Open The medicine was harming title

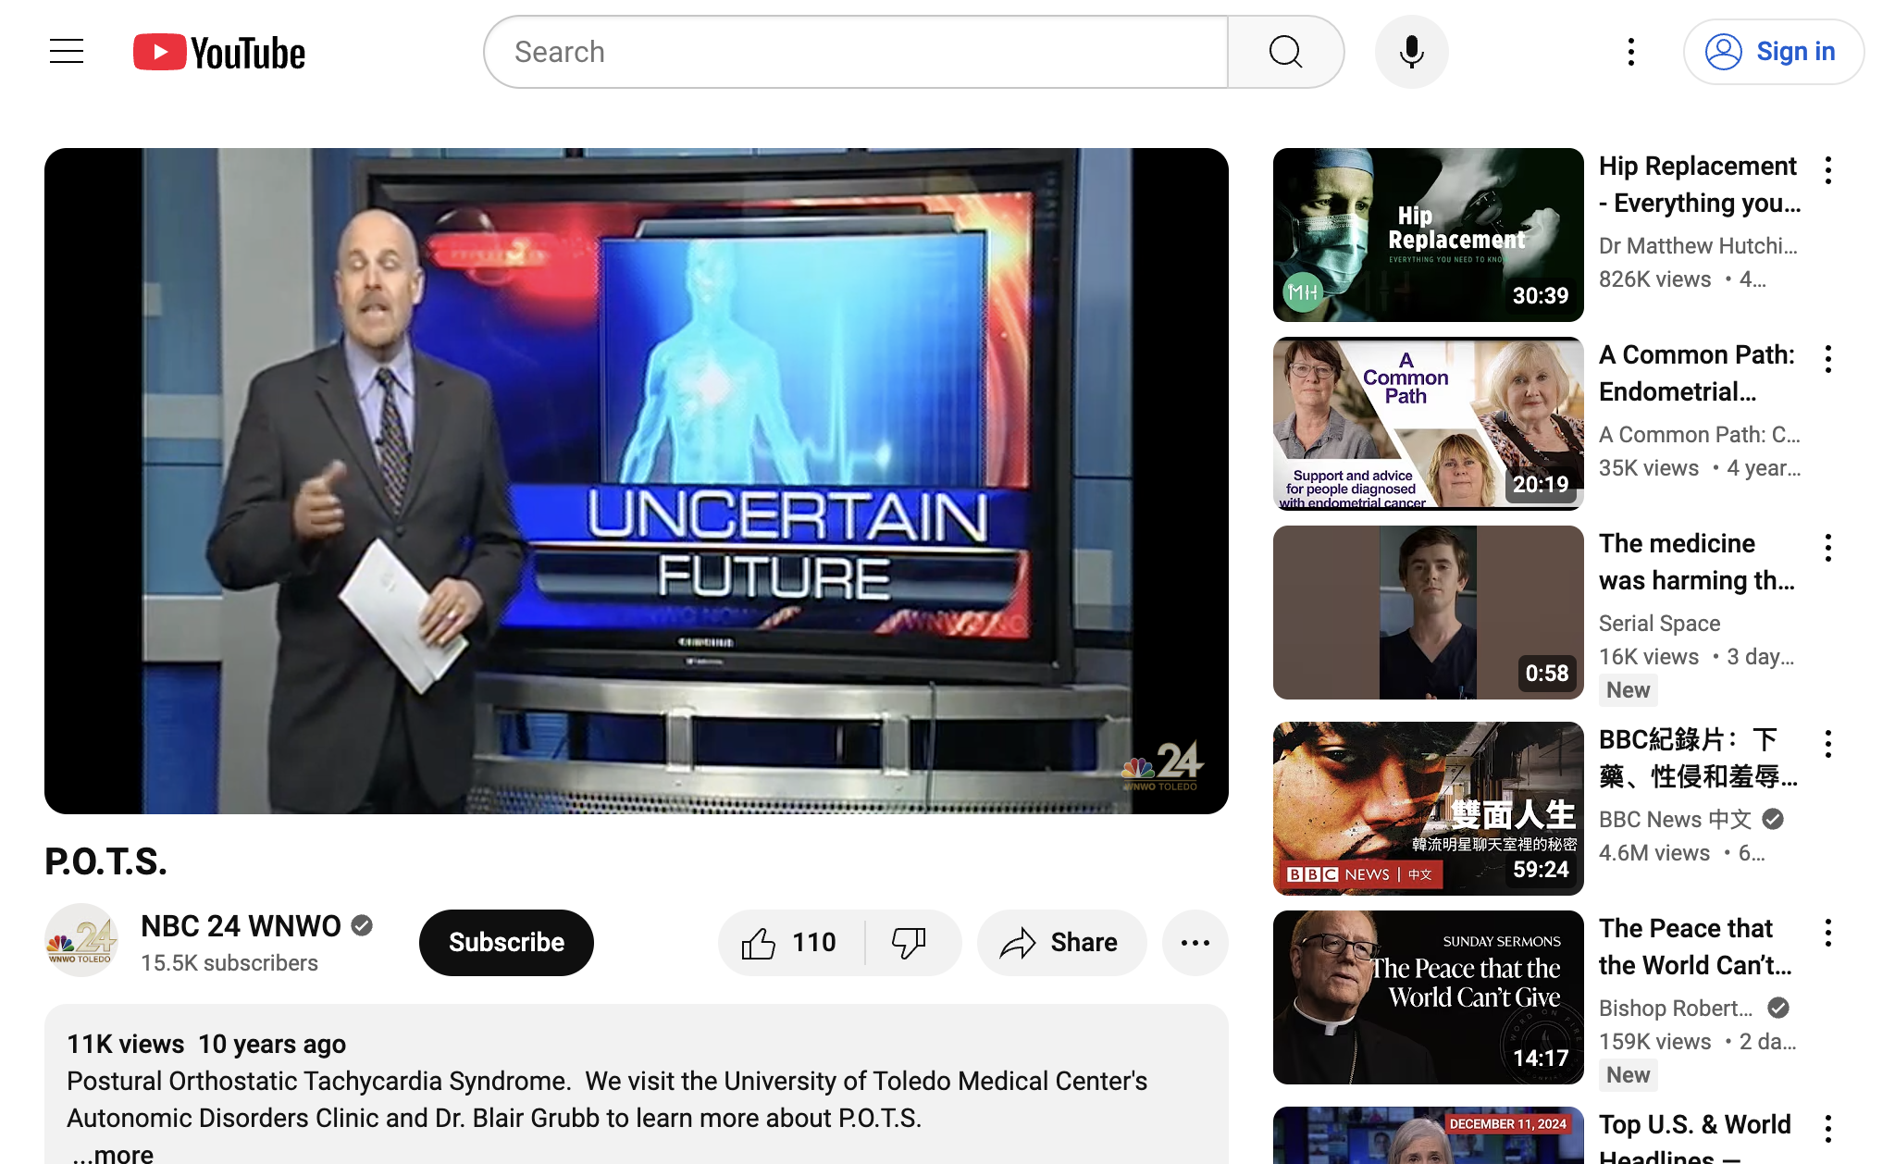coord(1697,562)
